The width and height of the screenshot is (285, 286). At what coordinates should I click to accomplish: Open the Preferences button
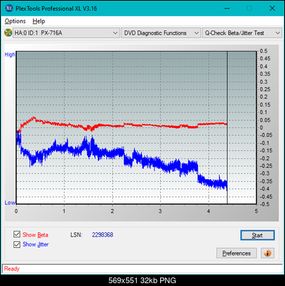point(236,253)
